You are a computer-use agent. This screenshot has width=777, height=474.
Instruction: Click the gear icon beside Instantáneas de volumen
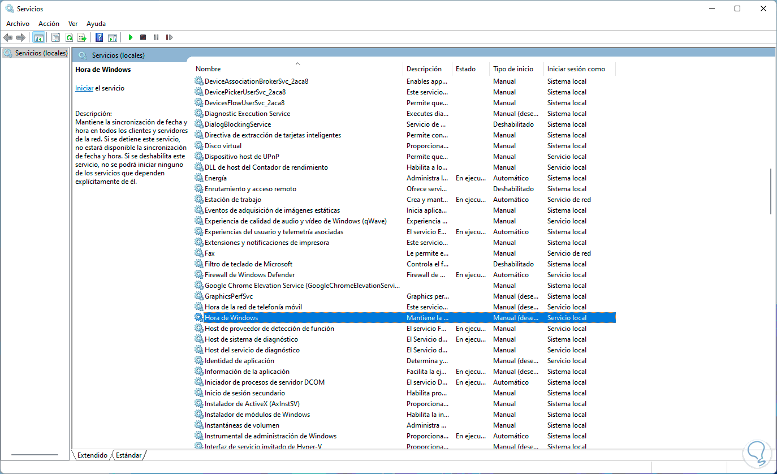198,425
